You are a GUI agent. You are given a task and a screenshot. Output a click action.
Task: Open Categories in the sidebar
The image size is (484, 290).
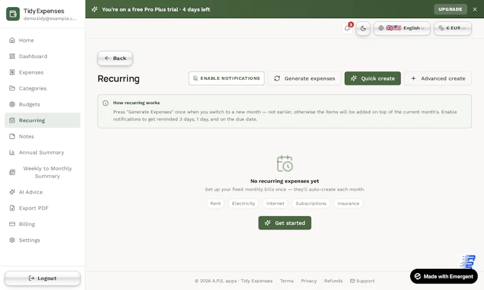pos(42,88)
